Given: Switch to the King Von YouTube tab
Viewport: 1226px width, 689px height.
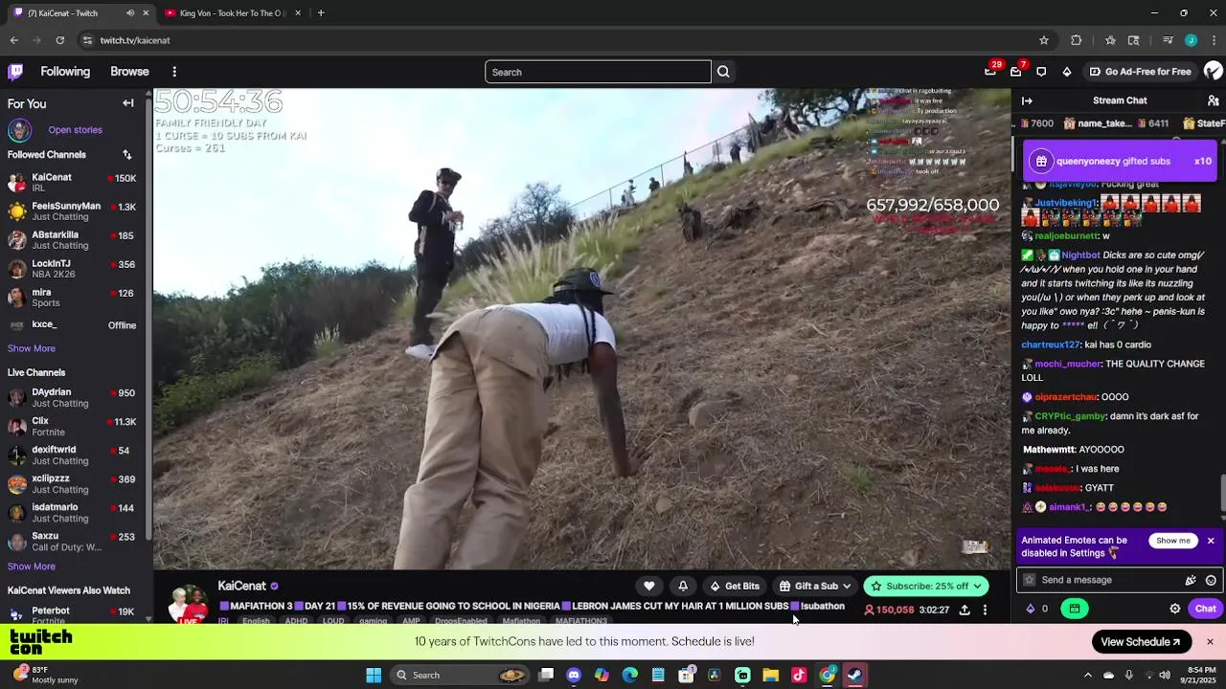Looking at the screenshot, I should point(233,13).
